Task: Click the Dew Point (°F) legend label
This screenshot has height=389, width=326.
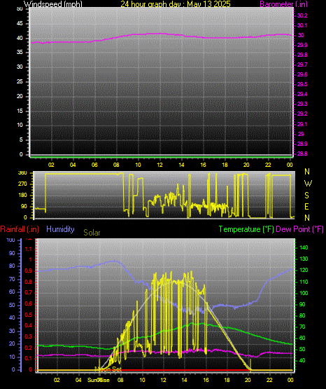Action: click(x=299, y=229)
